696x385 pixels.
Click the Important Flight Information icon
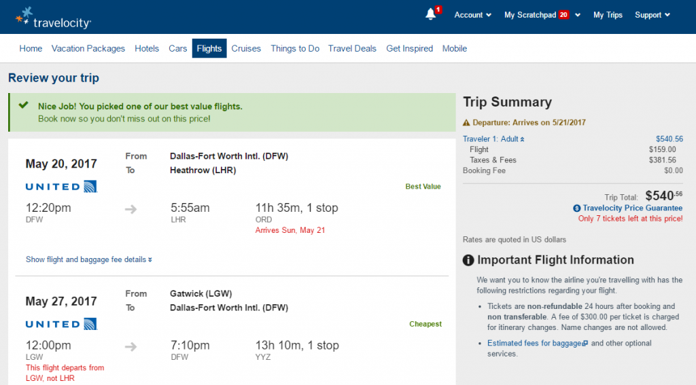tap(468, 260)
